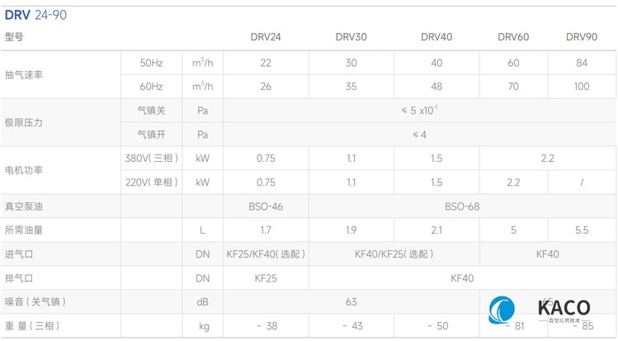Click the 重量(三相) row label
The height and width of the screenshot is (341, 618).
click(33, 326)
